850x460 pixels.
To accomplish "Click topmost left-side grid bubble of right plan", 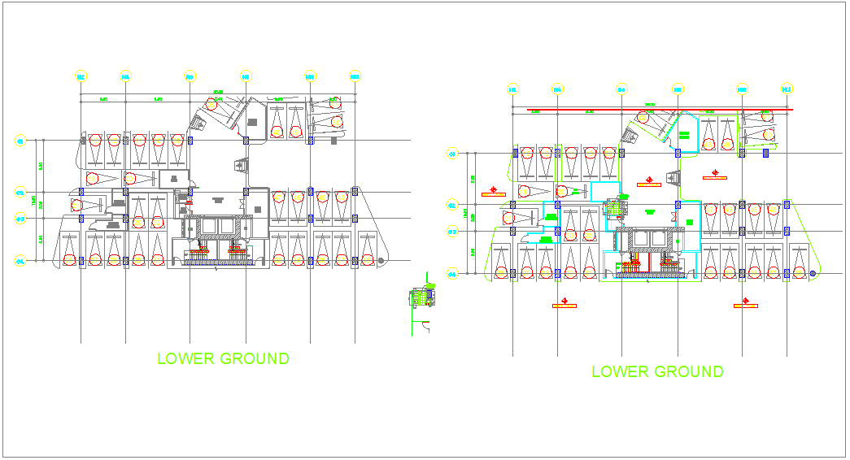I will tap(452, 153).
